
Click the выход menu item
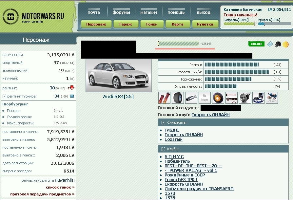(x=204, y=12)
